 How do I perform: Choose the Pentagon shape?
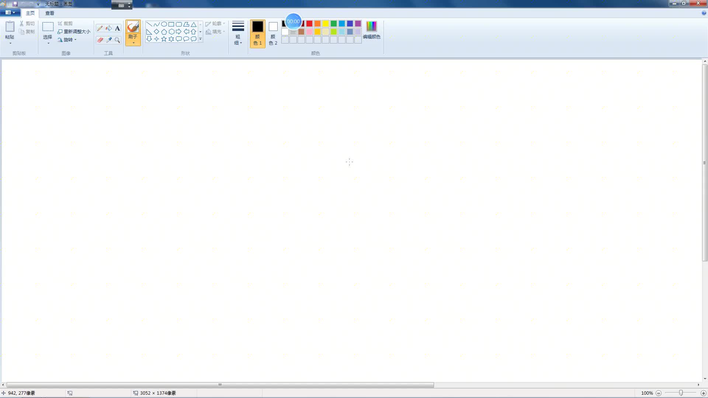pos(164,32)
